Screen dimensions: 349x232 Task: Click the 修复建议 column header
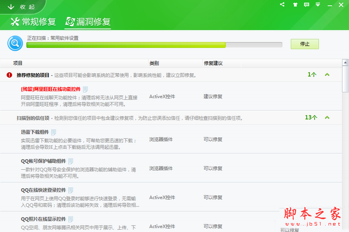213,63
